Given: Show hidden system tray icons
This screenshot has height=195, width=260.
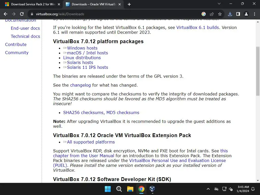Looking at the screenshot, I should 208,189.
